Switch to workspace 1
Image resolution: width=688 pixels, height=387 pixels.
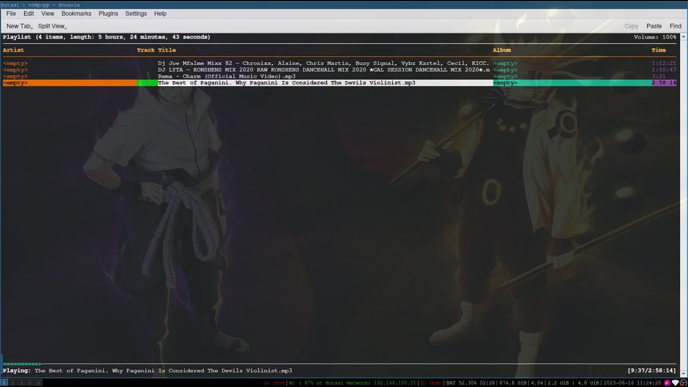pyautogui.click(x=5, y=383)
